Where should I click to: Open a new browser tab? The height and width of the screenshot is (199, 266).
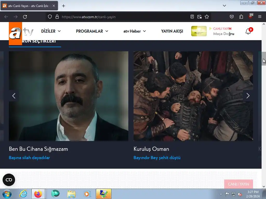[x=63, y=6]
